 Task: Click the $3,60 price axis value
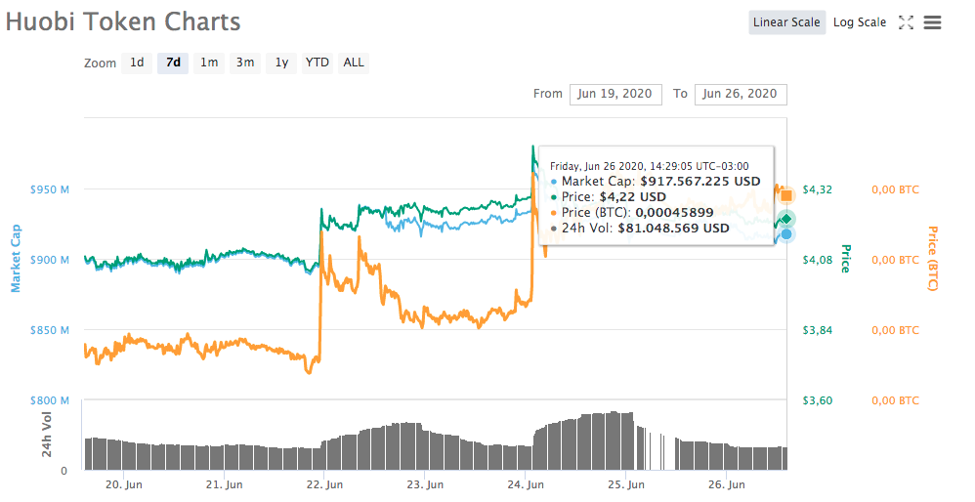(x=817, y=400)
